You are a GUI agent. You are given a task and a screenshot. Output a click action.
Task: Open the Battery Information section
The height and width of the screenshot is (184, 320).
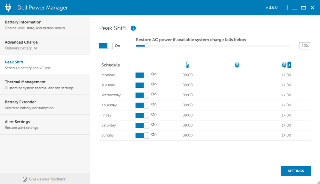coord(45,25)
